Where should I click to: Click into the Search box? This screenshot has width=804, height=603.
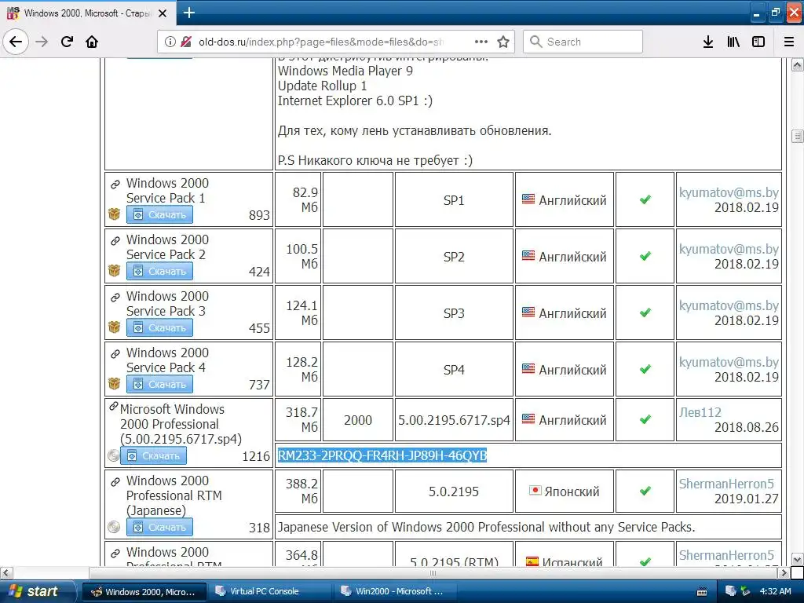click(583, 42)
